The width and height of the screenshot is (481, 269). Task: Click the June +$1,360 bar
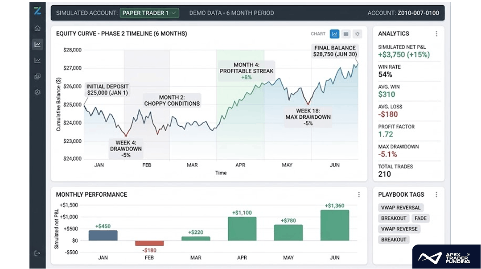335,225
